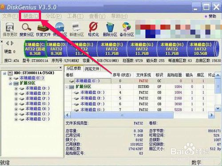
Task: Click the table scroll up arrow
Action: tap(218, 75)
